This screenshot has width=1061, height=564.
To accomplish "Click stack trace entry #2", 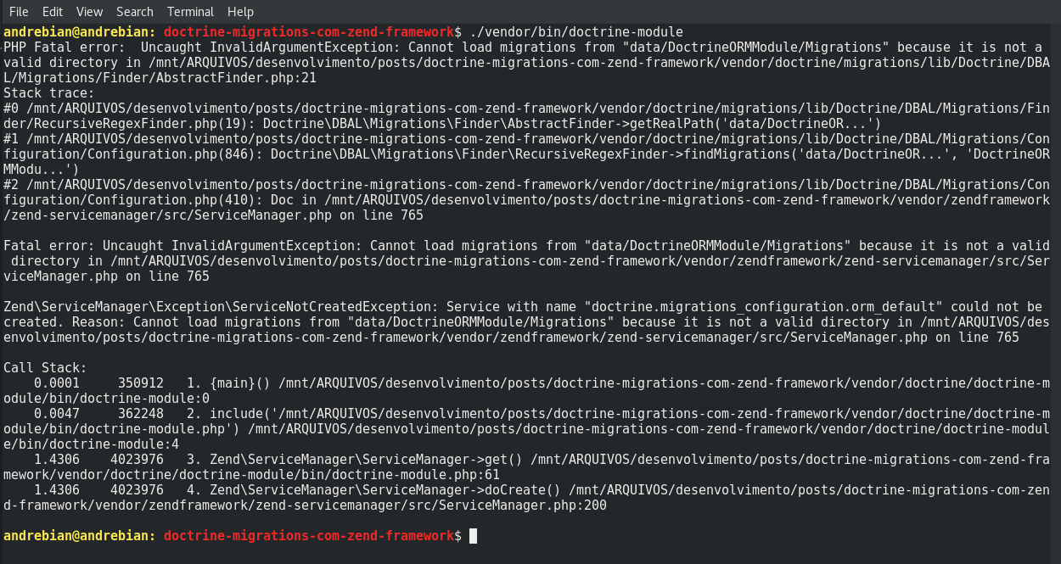I will (x=526, y=200).
